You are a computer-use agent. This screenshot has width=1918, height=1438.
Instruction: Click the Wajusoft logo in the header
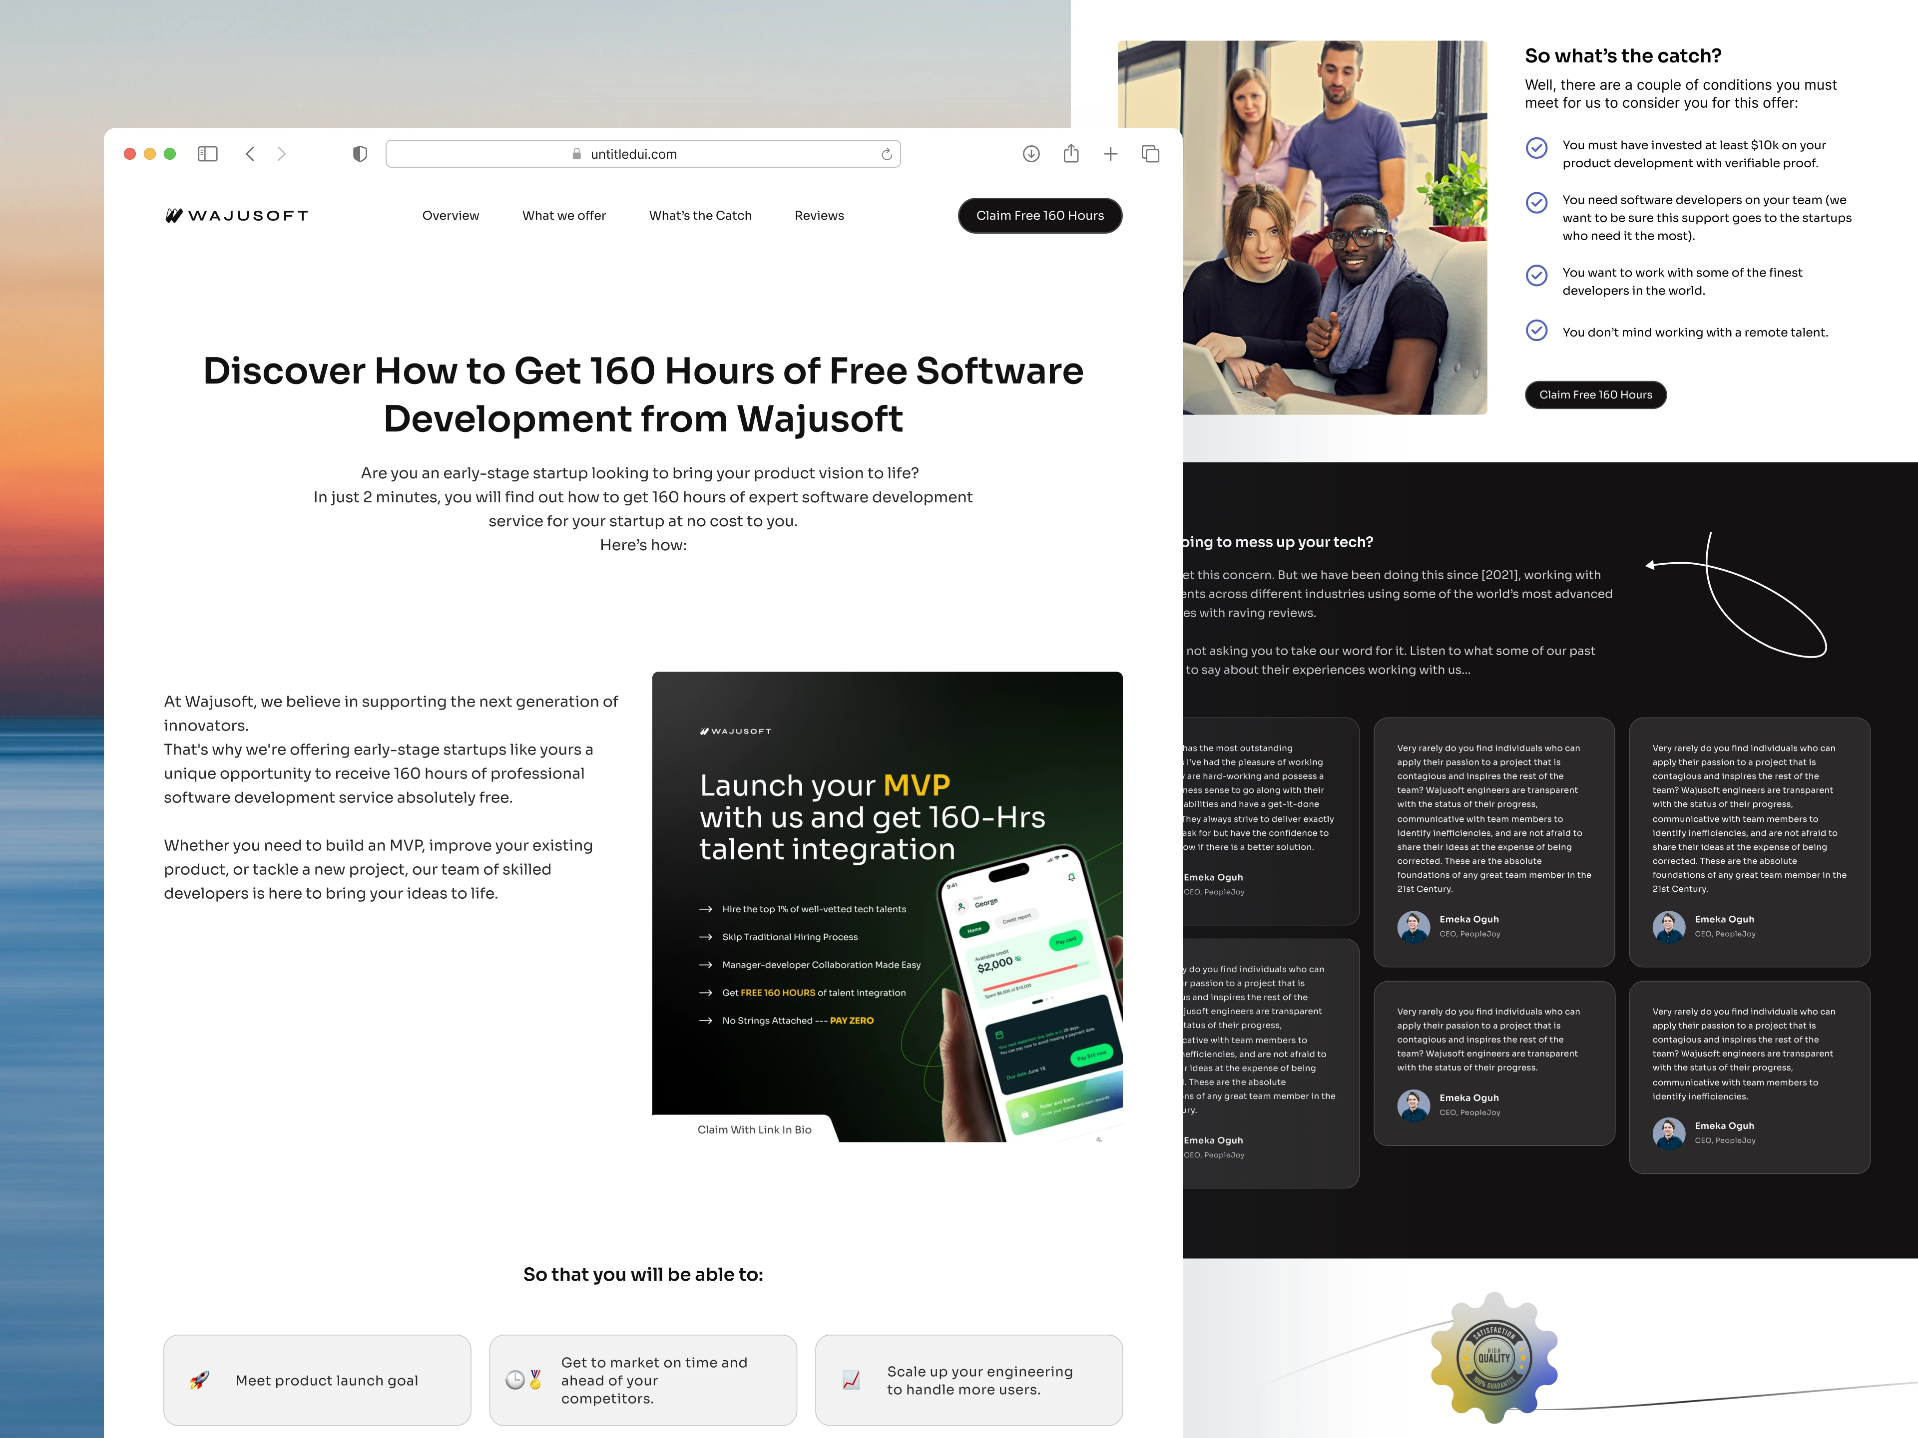pos(237,216)
